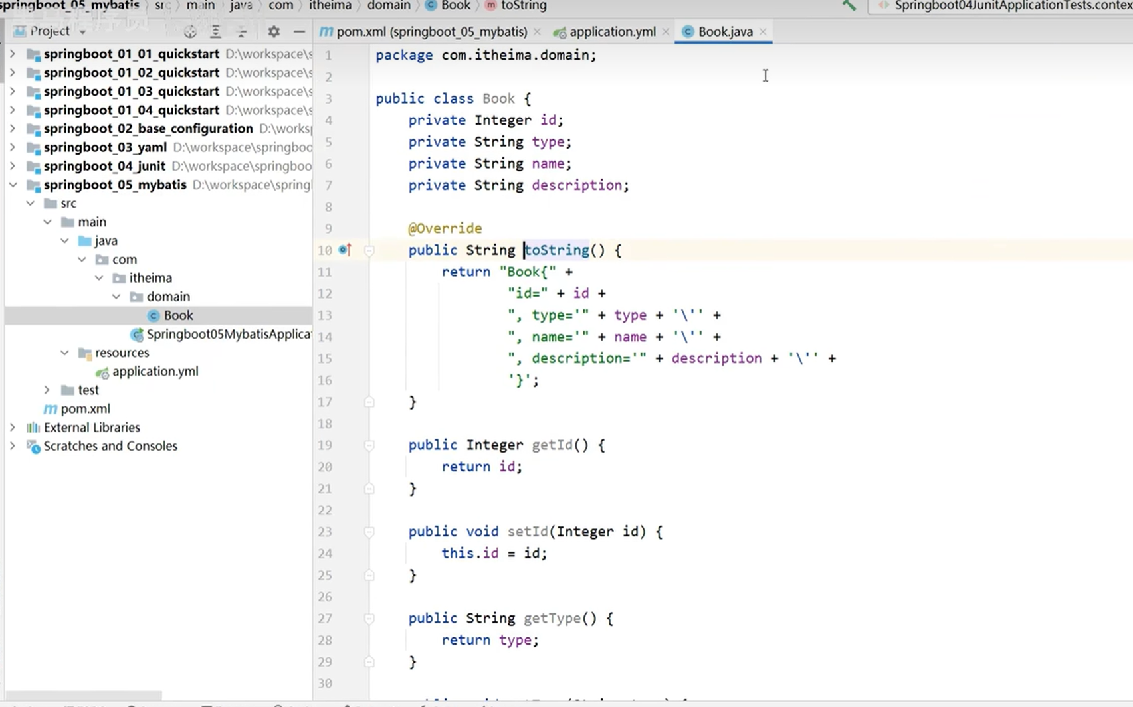Fold the toString method at line 10

point(369,250)
